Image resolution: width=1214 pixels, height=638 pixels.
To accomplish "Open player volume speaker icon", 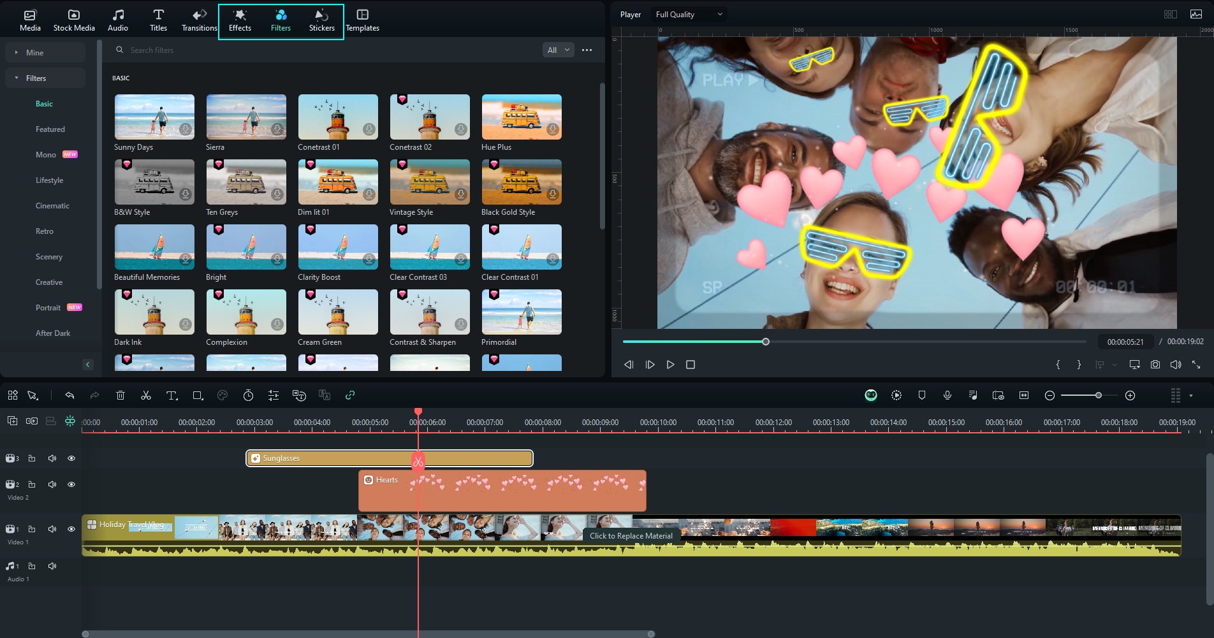I will (1176, 365).
